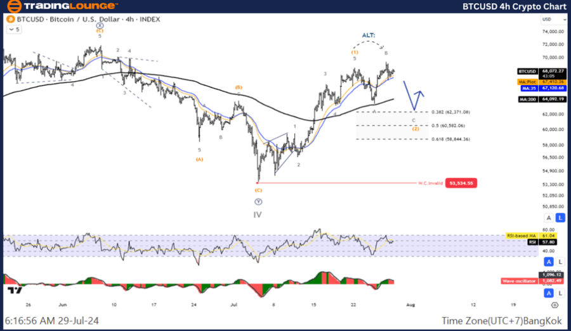Select the RSI 57.80 label
The image size is (571, 331).
(x=543, y=242)
